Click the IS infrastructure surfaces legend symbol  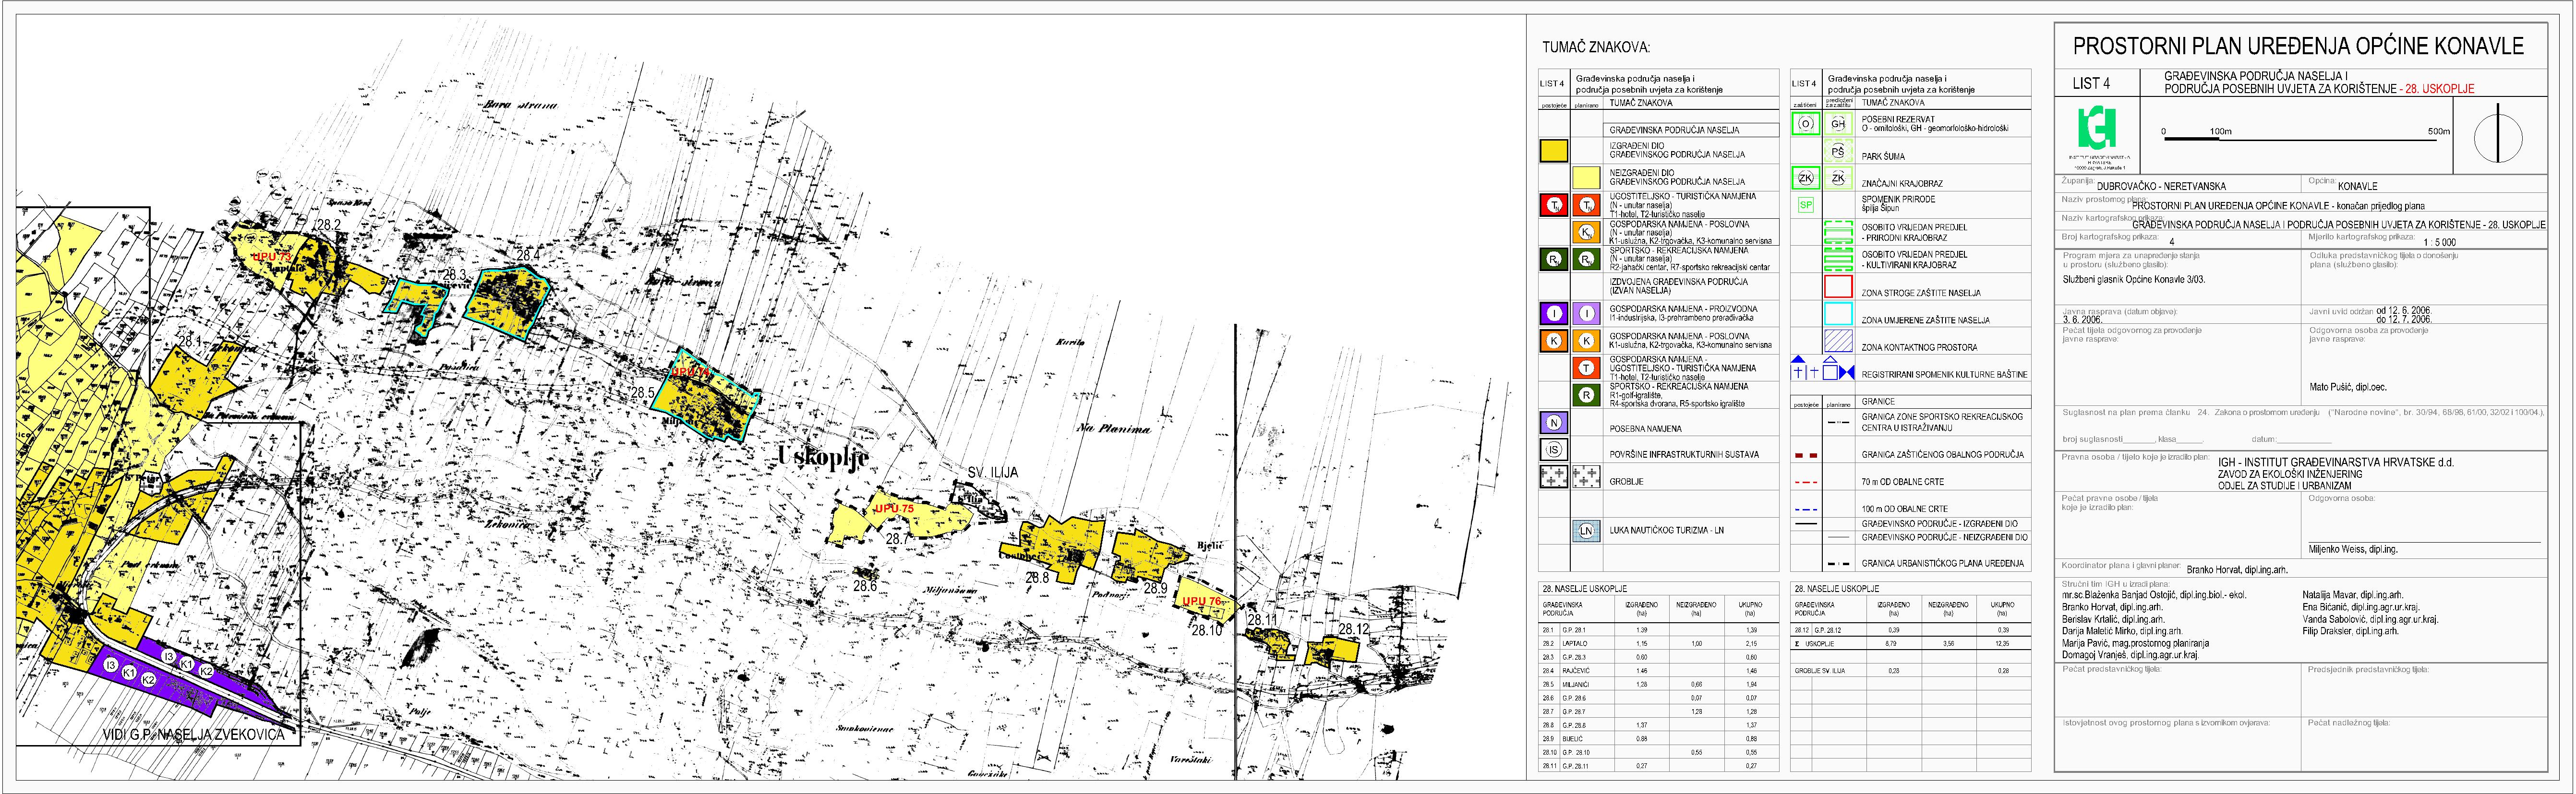pos(1554,450)
